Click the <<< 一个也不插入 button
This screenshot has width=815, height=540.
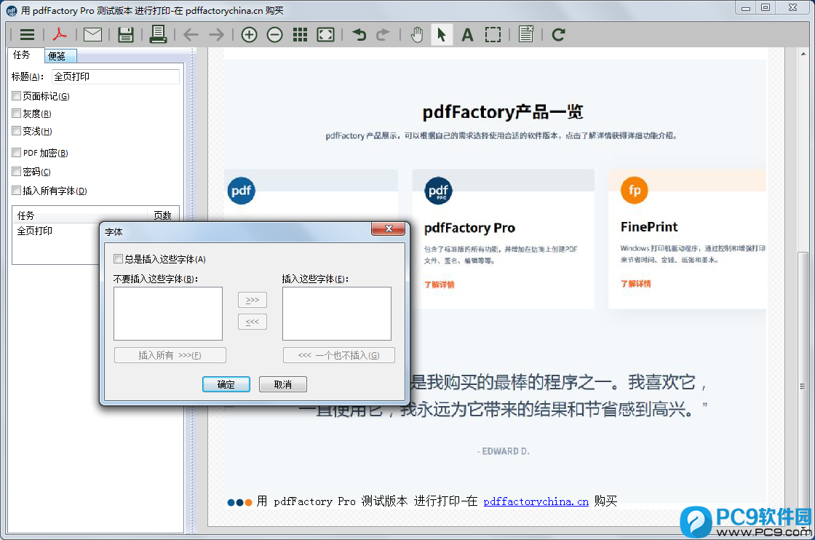coord(339,355)
